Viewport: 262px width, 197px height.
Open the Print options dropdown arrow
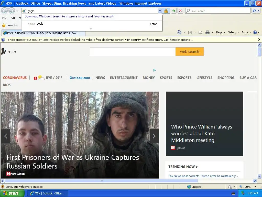(x=212, y=32)
